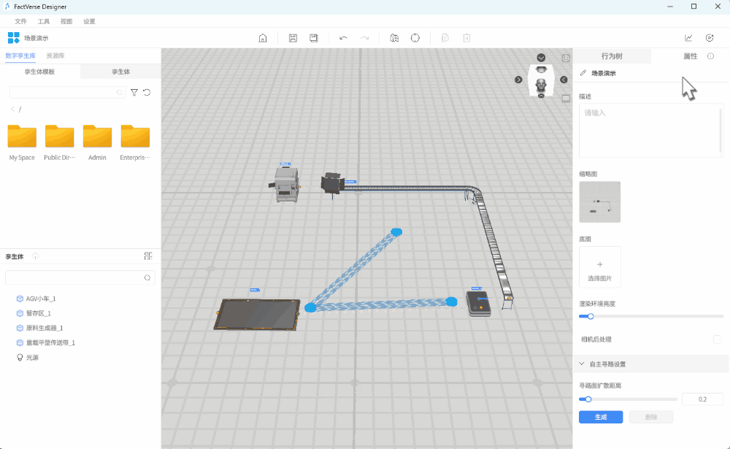Toggle the layout view icon in 孪生体 panel

click(148, 256)
